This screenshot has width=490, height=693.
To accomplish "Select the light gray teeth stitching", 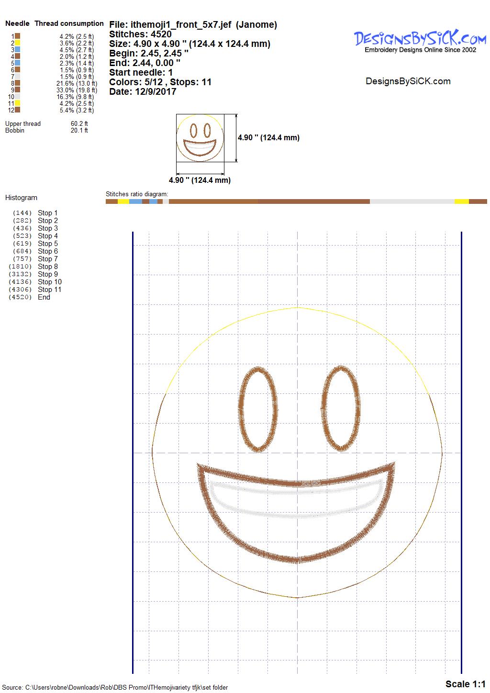I will (x=297, y=500).
